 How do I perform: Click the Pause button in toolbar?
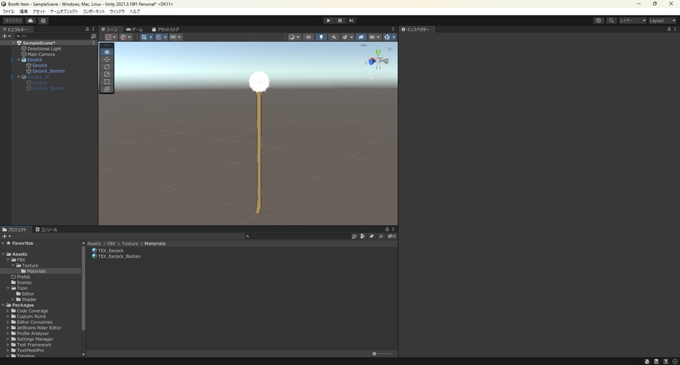(340, 21)
